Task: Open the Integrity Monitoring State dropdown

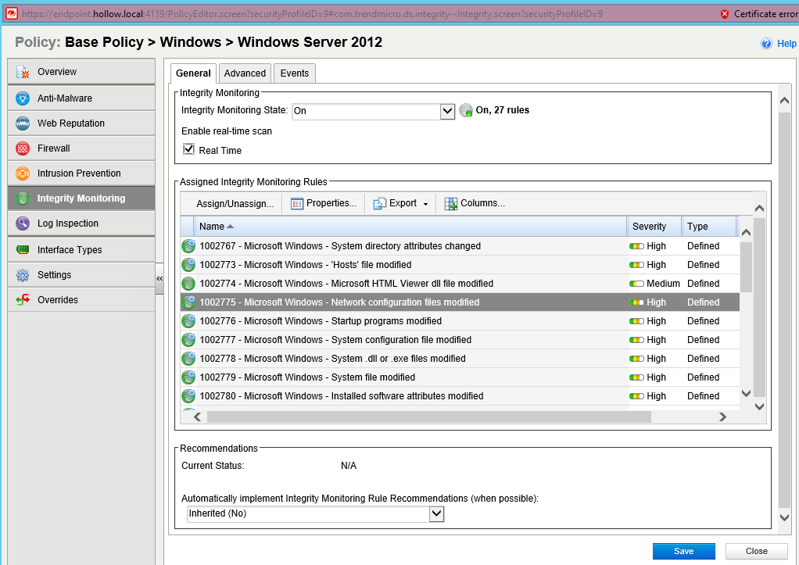Action: [x=447, y=111]
